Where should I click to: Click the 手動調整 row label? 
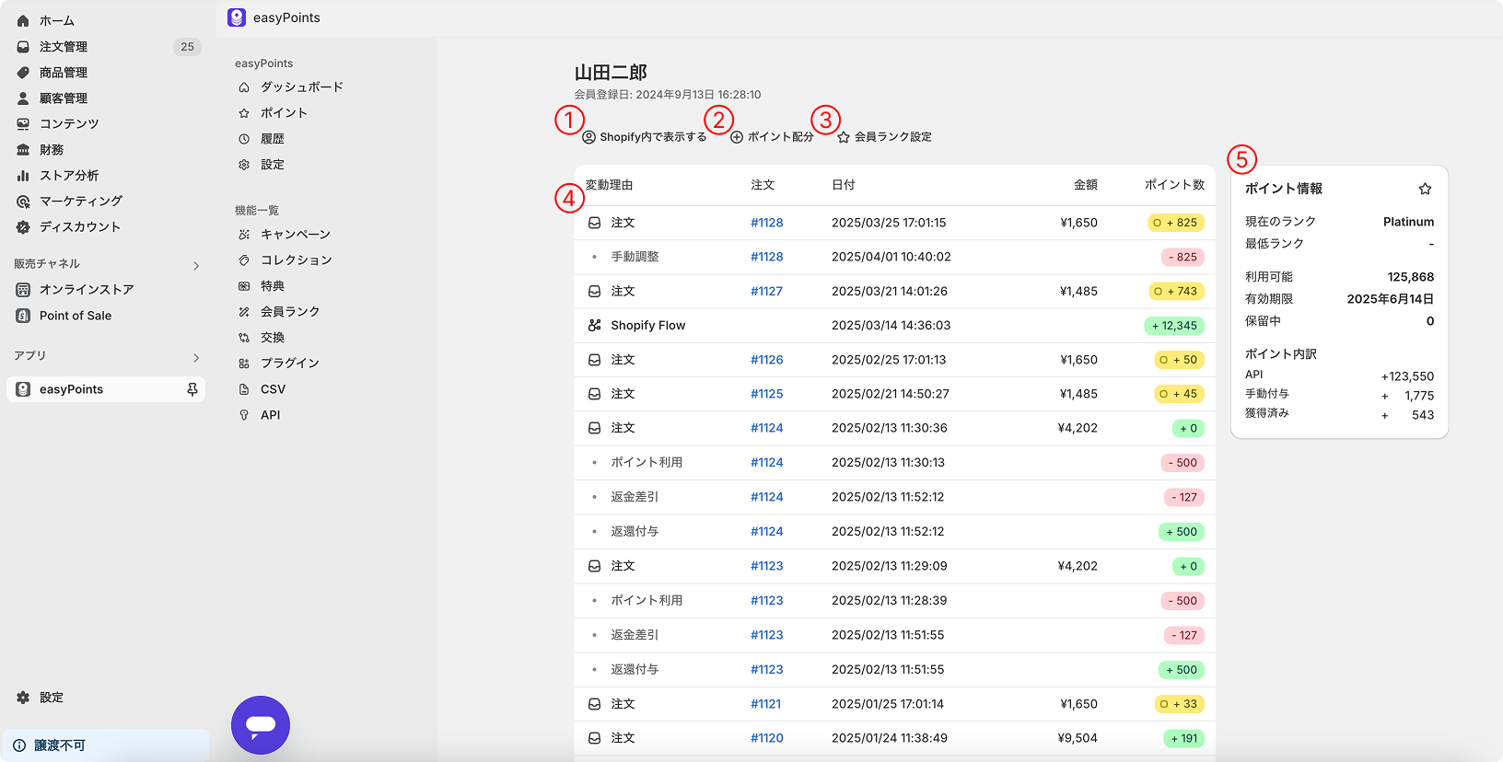635,257
